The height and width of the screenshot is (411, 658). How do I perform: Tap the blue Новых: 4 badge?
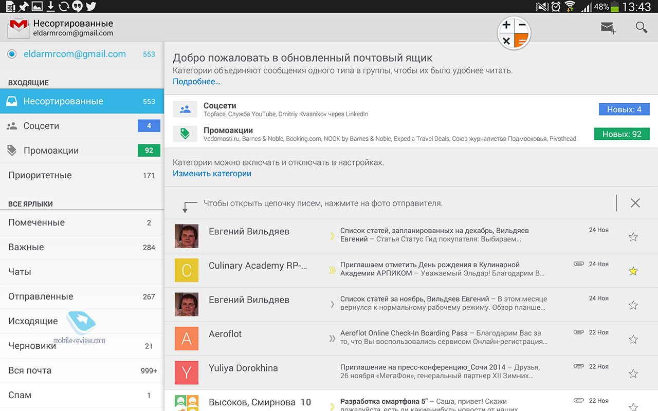624,109
